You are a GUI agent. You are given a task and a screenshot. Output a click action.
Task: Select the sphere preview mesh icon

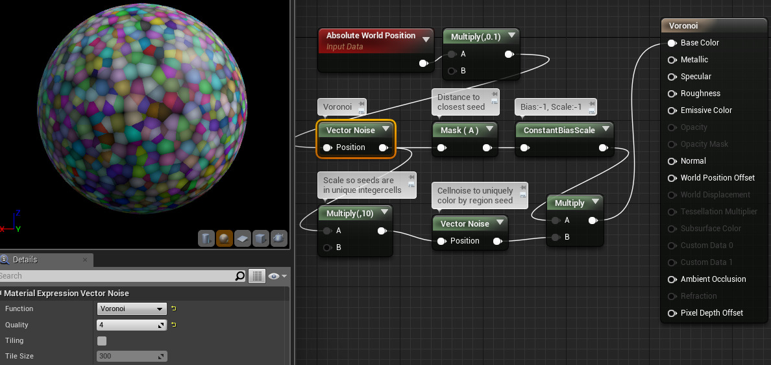point(225,238)
